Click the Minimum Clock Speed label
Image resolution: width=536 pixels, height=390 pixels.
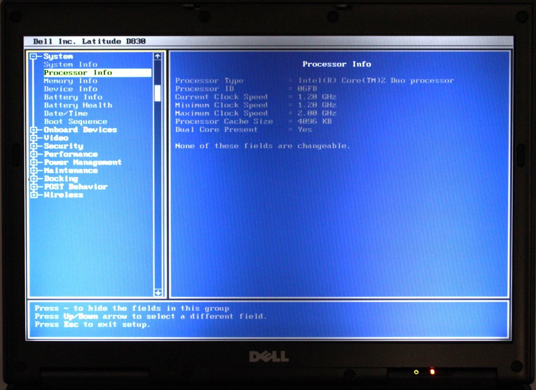[222, 105]
